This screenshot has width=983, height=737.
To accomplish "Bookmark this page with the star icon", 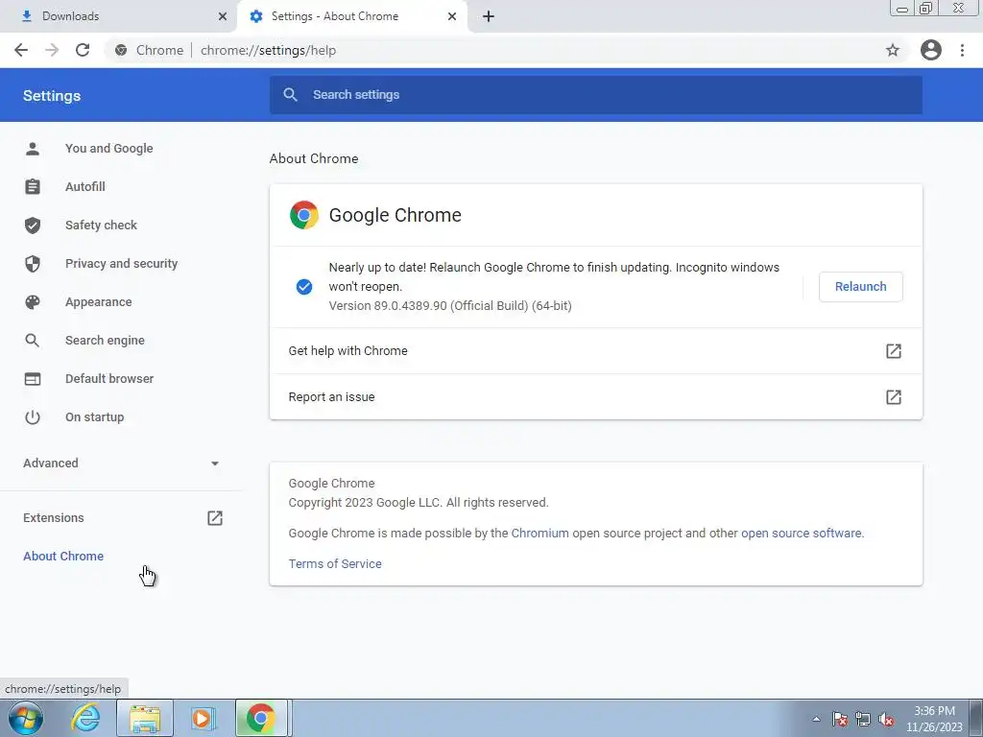I will (x=893, y=50).
